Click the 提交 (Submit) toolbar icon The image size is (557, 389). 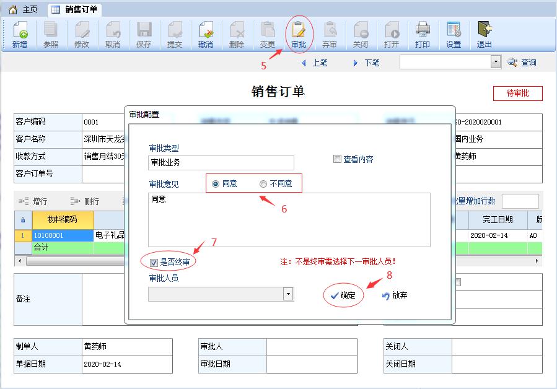(x=175, y=34)
